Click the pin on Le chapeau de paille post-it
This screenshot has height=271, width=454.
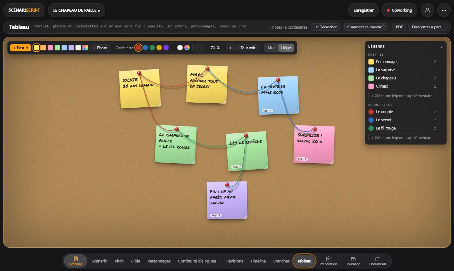coord(177,129)
